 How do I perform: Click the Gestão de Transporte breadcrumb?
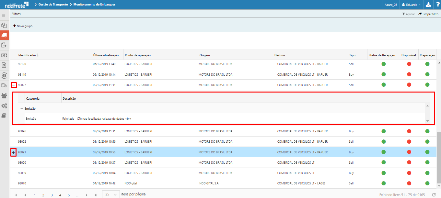coord(53,5)
